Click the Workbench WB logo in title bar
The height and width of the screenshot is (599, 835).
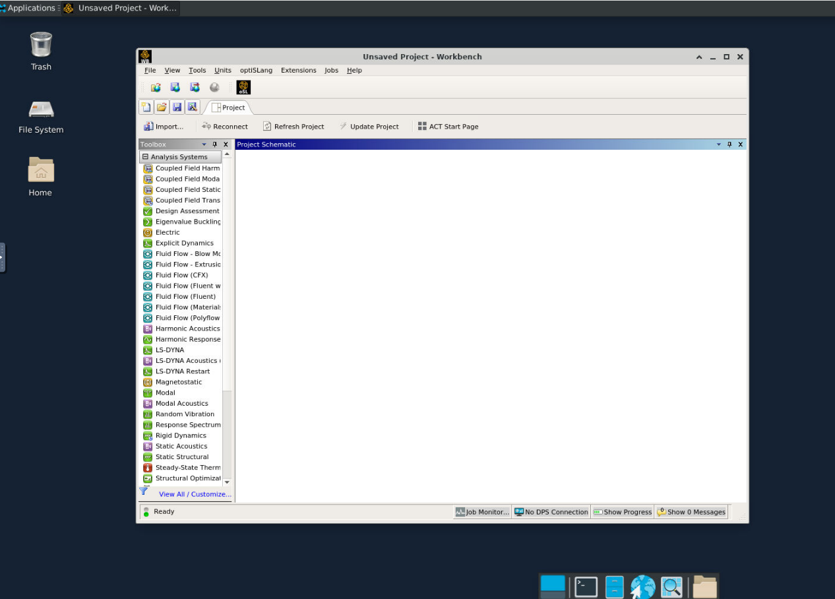click(x=145, y=56)
